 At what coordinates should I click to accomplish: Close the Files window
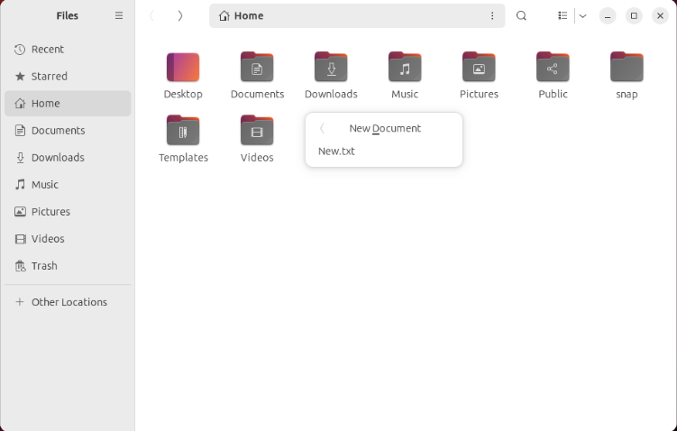pyautogui.click(x=660, y=16)
